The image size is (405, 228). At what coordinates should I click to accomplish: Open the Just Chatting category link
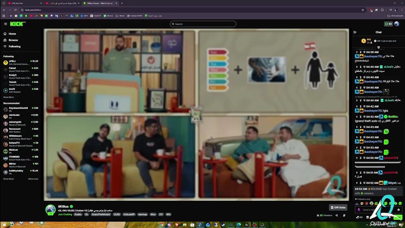(65, 214)
